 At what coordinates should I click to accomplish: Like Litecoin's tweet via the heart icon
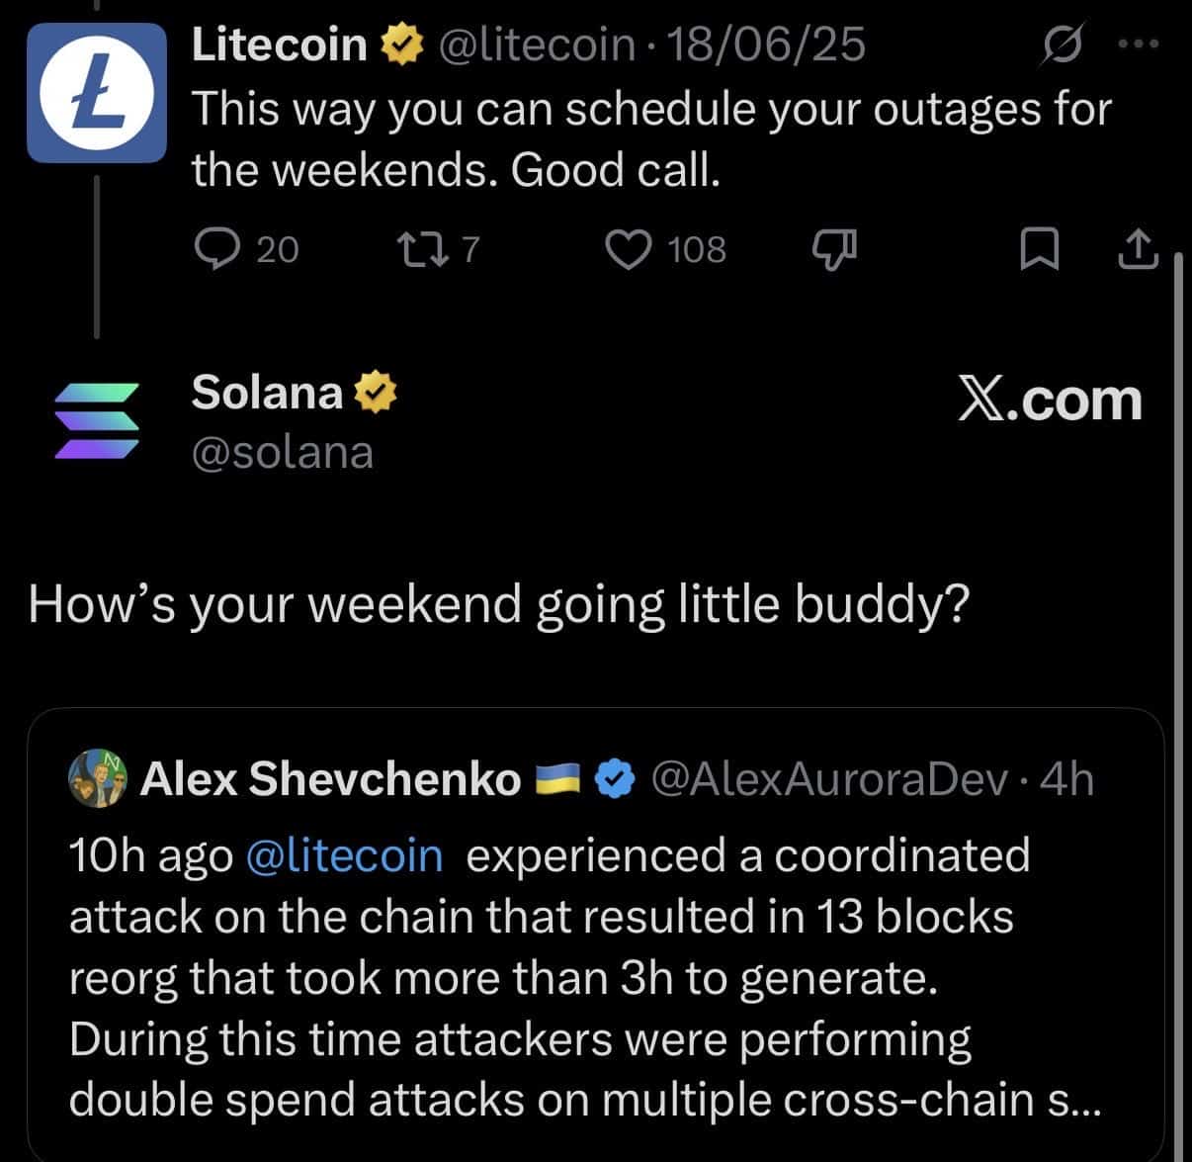(631, 249)
